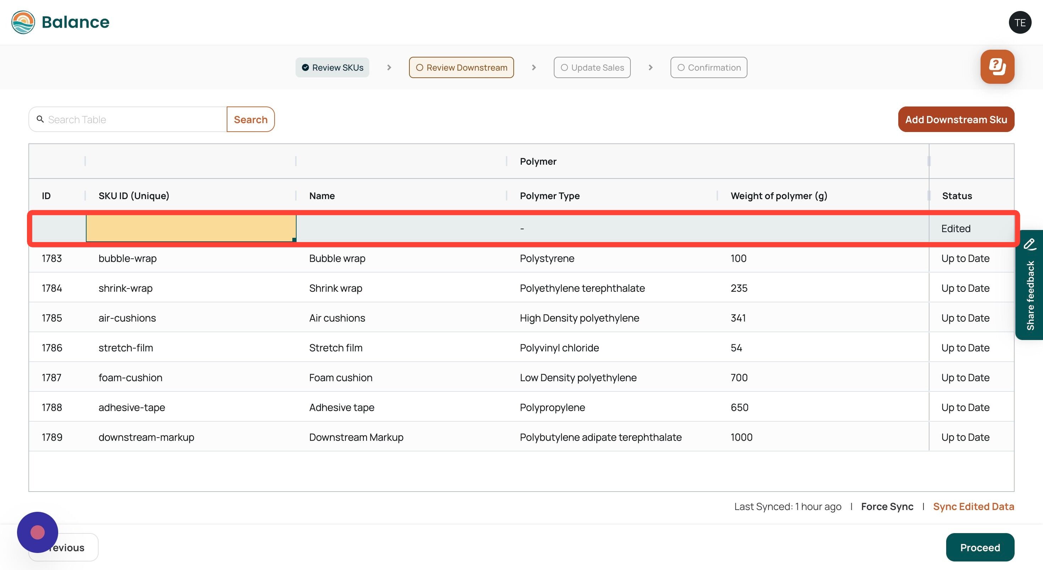This screenshot has height=570, width=1043.
Task: Sort by SKU ID (Unique) column header
Action: [191, 196]
